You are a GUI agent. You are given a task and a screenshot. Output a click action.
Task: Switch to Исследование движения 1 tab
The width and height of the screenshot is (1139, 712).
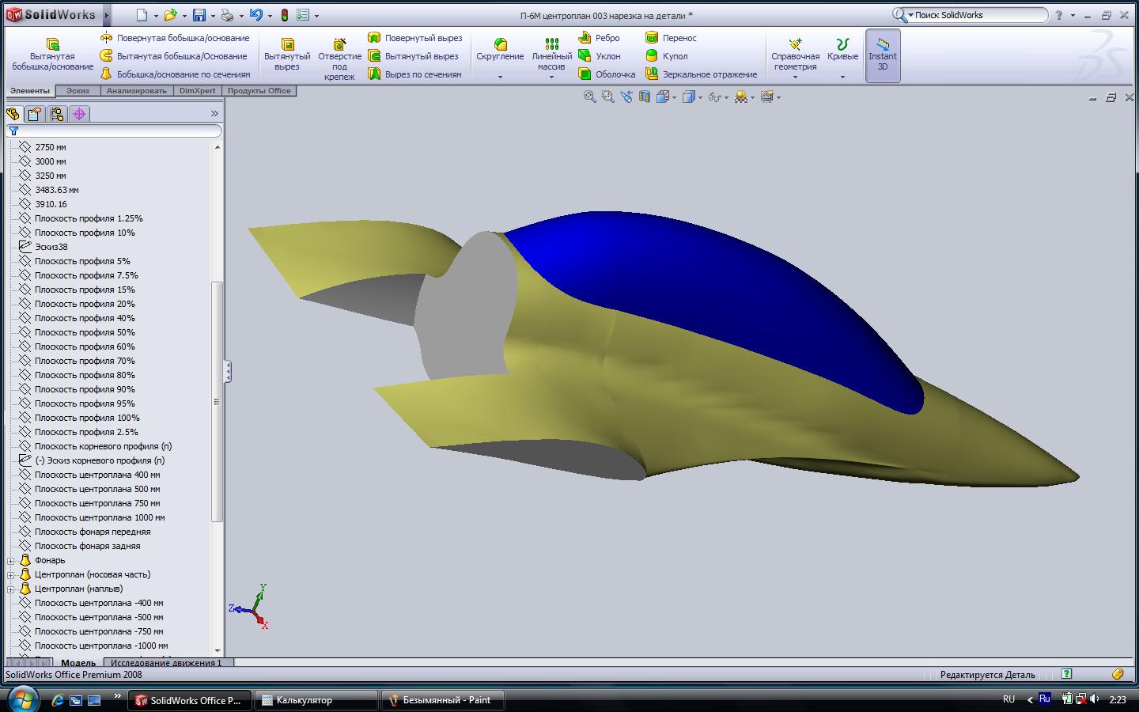point(166,663)
